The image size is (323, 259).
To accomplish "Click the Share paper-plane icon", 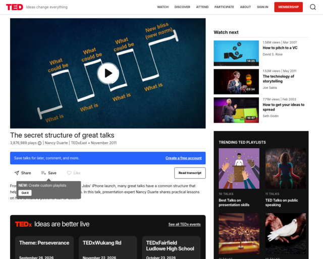I will pyautogui.click(x=17, y=173).
